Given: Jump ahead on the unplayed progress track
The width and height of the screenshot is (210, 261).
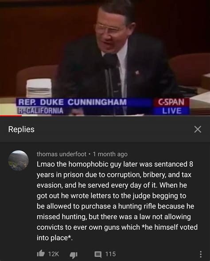Looking at the screenshot, I should tap(116, 115).
